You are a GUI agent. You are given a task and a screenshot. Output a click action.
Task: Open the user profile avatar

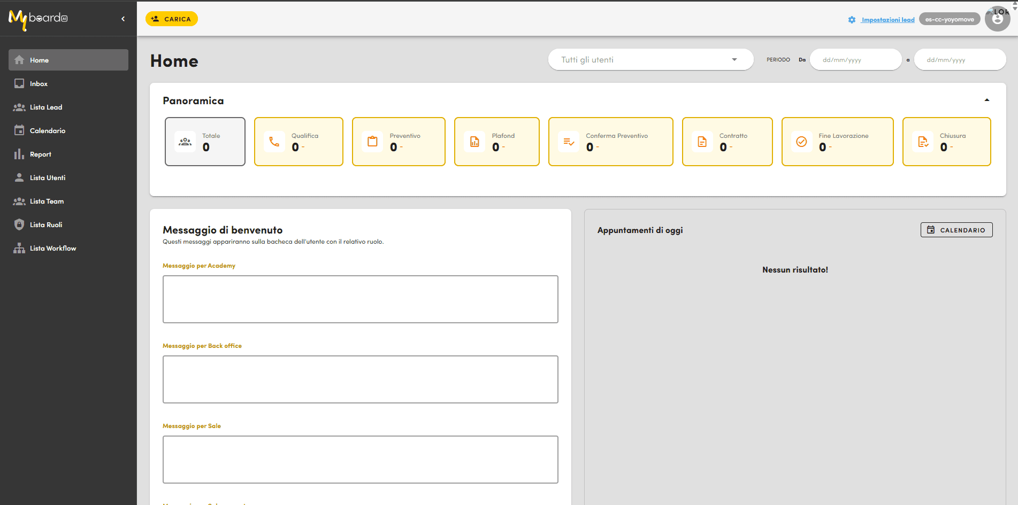tap(997, 19)
